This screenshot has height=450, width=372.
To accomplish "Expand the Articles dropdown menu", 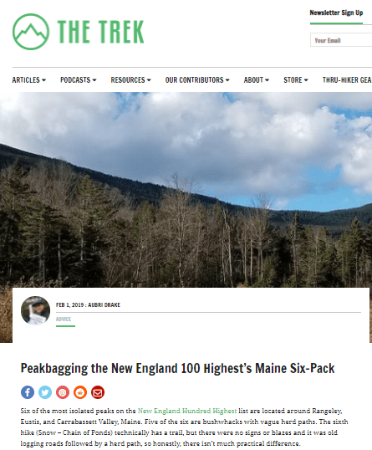I will 29,80.
